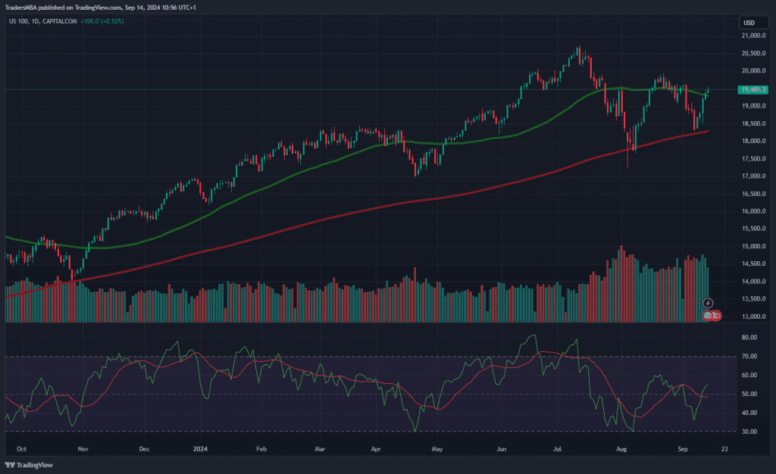Screen dimensions: 776x474
Task: Click the 70.00 RSI level label
Action: (749, 356)
